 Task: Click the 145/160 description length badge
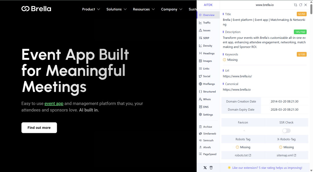point(300,32)
